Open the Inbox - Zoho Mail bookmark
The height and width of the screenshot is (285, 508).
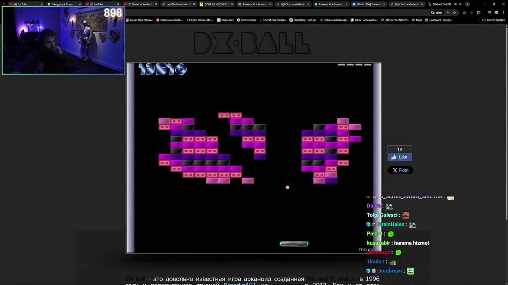pyautogui.click(x=364, y=20)
